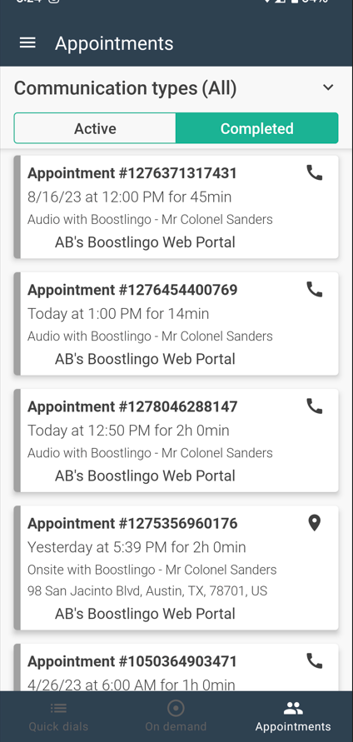Switch to the Active appointments toggle
The image size is (353, 742).
(95, 128)
